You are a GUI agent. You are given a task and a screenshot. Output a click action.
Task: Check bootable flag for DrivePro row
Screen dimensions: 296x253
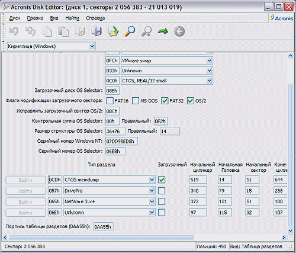point(162,191)
